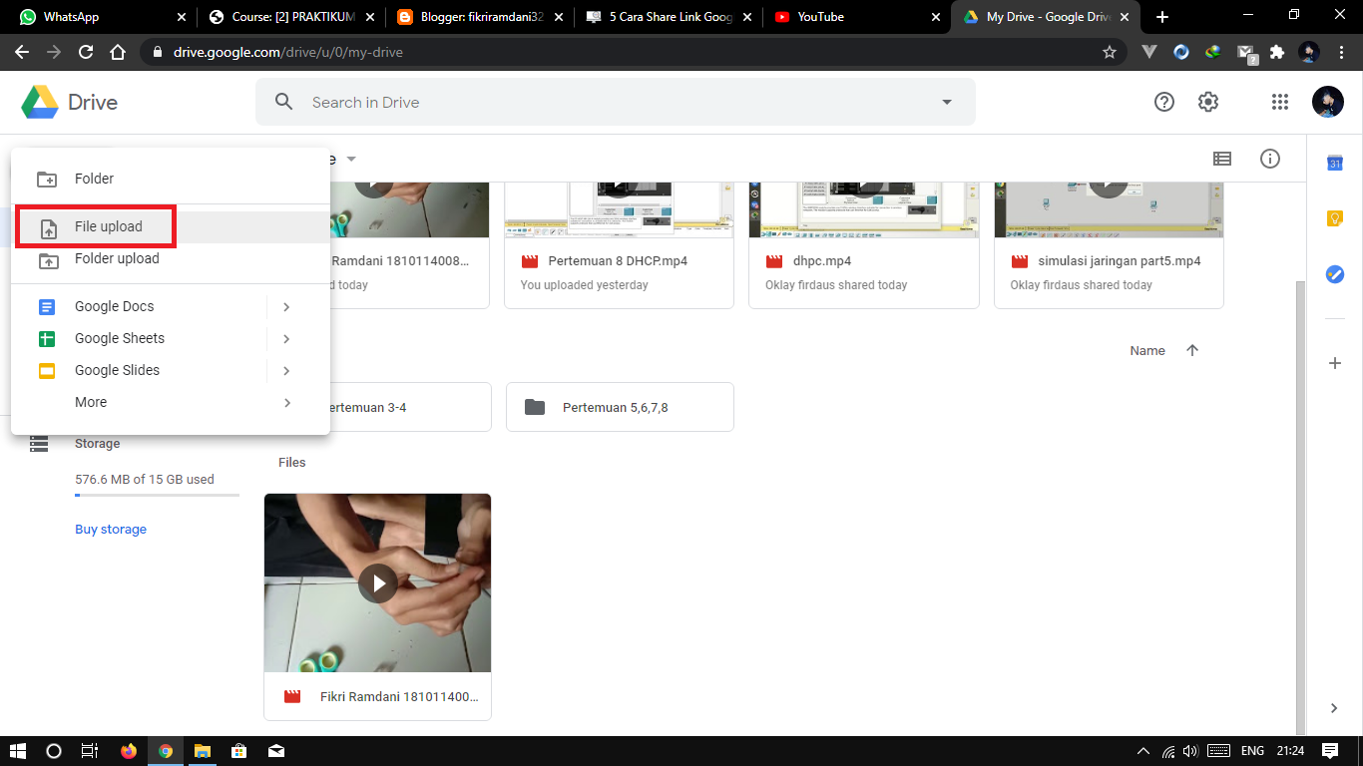Open the Google apps grid
This screenshot has width=1363, height=766.
click(1280, 102)
